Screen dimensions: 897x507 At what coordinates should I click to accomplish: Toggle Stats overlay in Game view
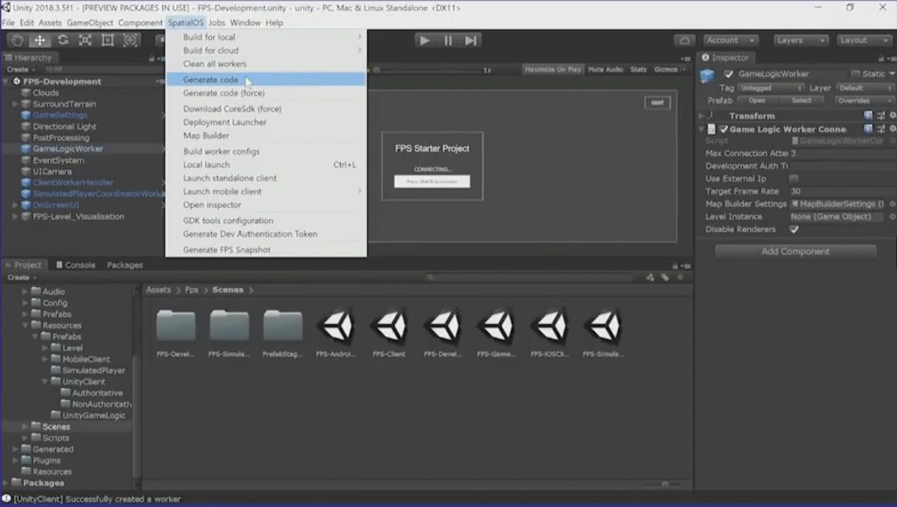639,69
